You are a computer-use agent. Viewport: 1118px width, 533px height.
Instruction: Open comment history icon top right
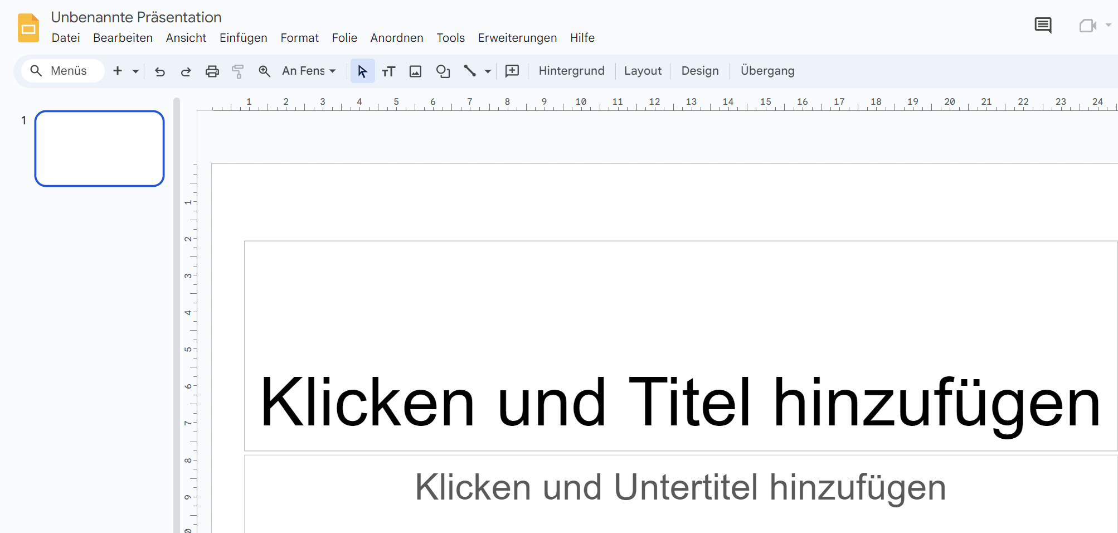(x=1043, y=26)
